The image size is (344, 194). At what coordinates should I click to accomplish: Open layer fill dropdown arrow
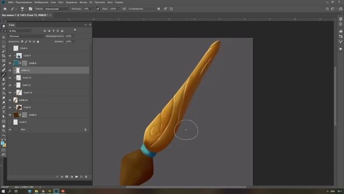click(x=74, y=41)
